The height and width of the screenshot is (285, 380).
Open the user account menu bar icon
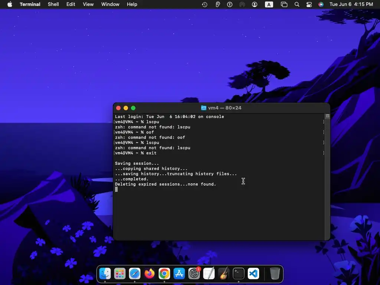click(x=255, y=4)
